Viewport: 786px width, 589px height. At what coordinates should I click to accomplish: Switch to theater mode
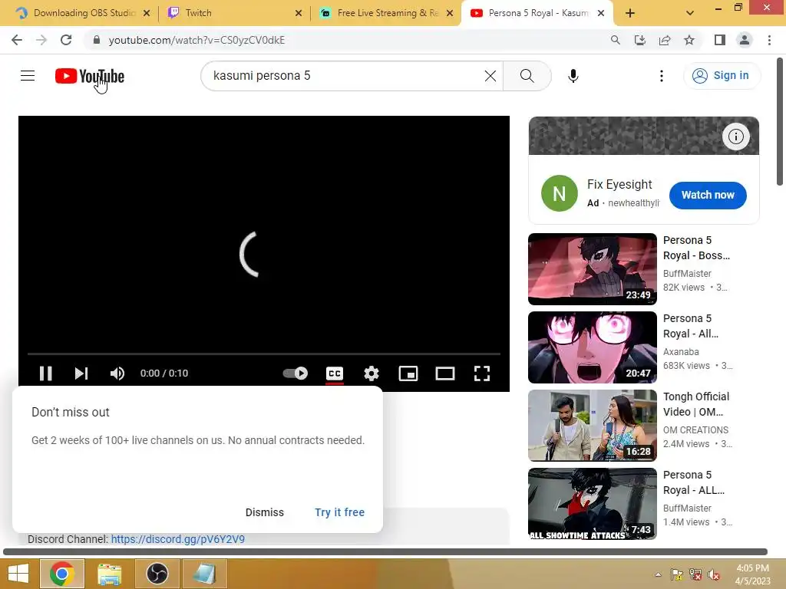(445, 373)
